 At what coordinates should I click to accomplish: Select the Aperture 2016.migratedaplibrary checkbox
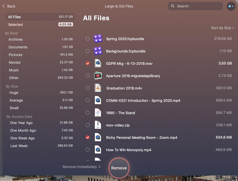click(87, 76)
